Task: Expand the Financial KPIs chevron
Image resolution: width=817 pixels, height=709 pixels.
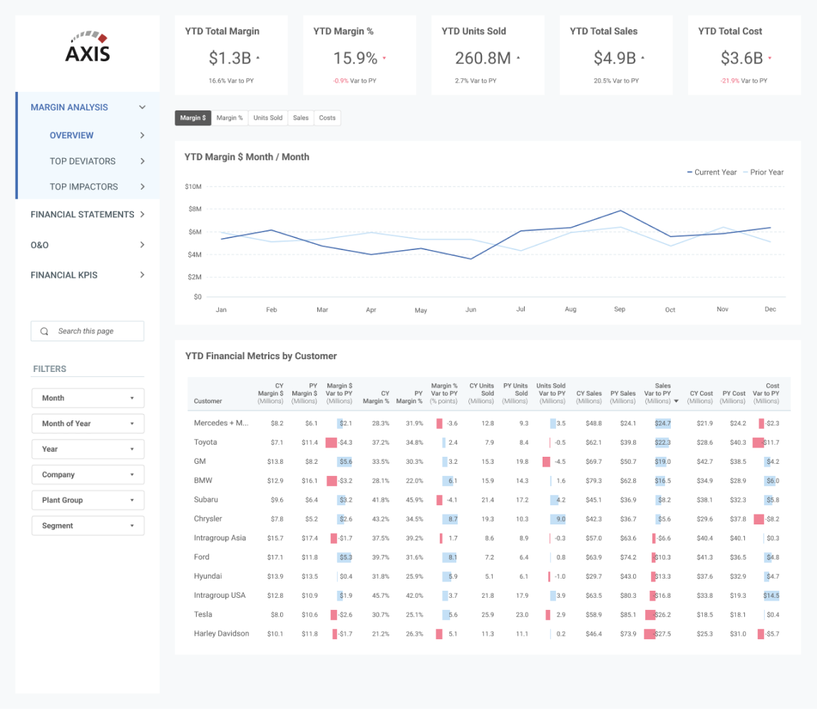Action: click(x=143, y=275)
